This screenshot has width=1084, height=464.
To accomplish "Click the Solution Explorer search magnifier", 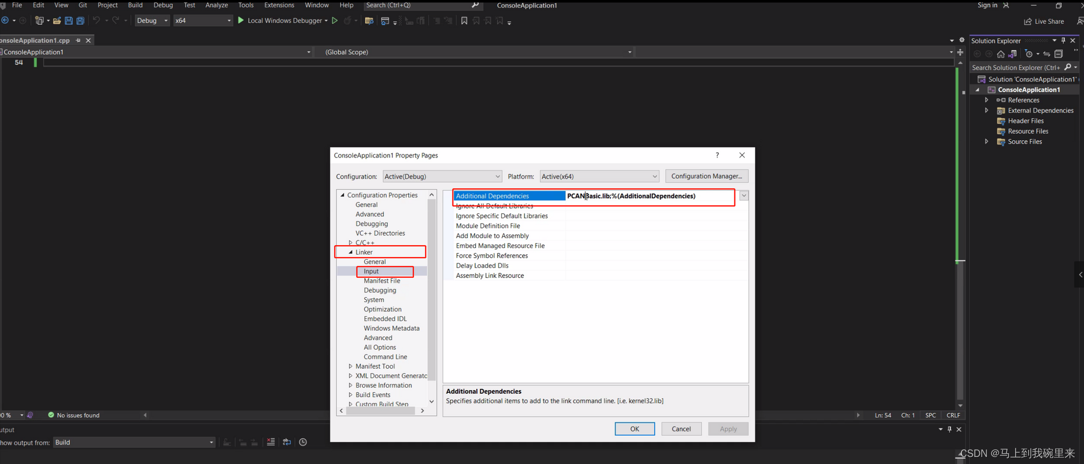I will tap(1068, 67).
